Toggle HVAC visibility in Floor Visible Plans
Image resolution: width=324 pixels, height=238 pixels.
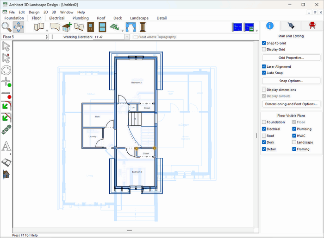click(294, 136)
